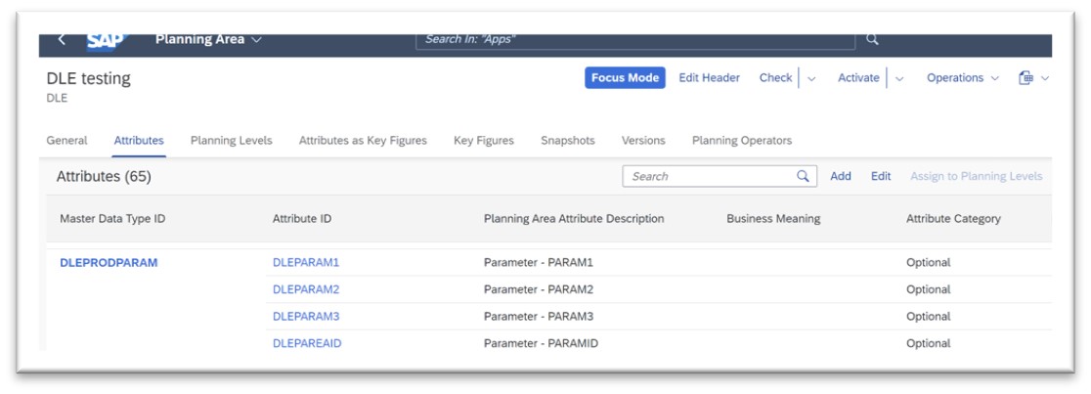Expand the Planning Area title dropdown
The height and width of the screenshot is (394, 1091).
pos(257,40)
